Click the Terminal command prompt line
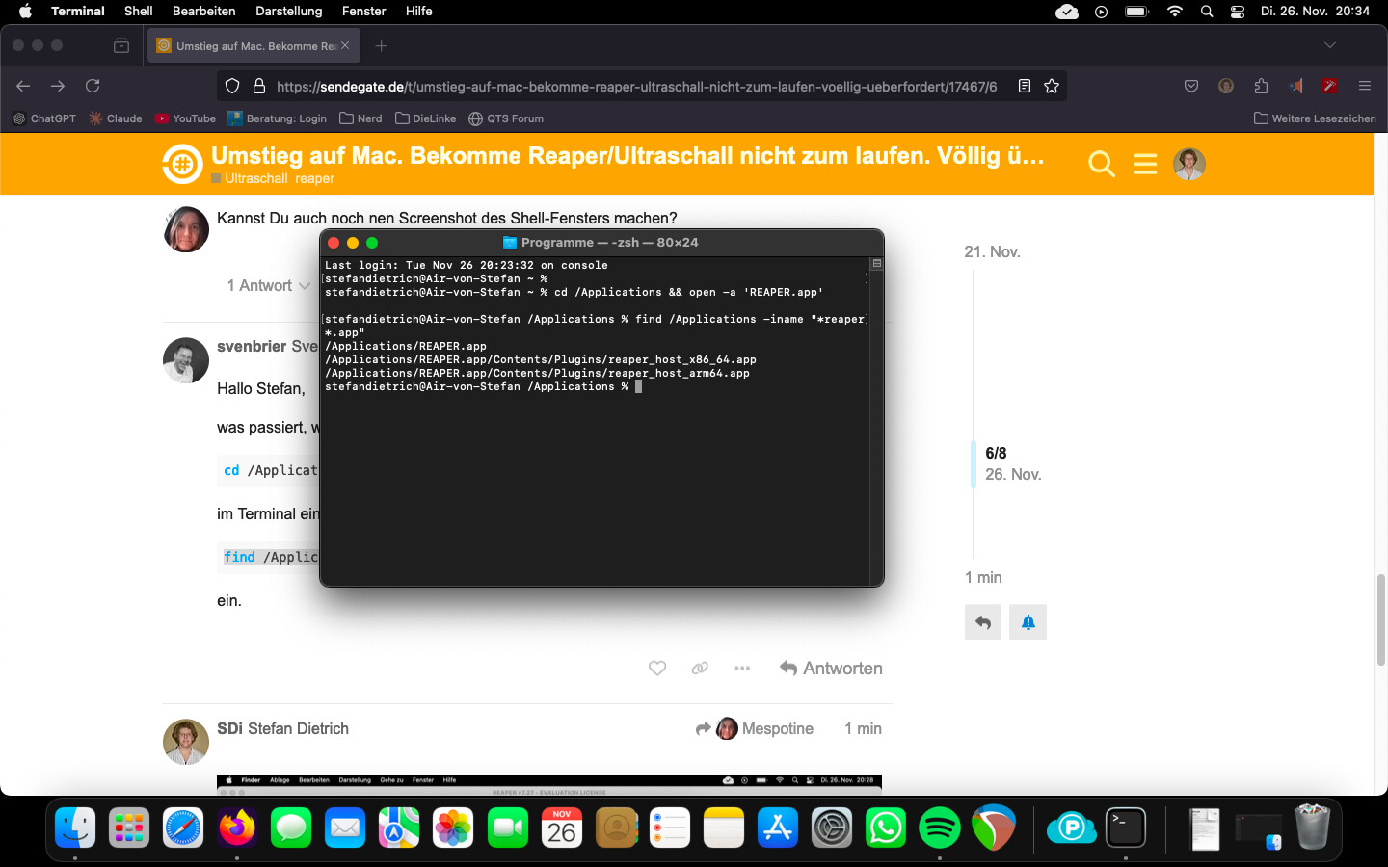Image resolution: width=1388 pixels, height=867 pixels. [x=483, y=386]
